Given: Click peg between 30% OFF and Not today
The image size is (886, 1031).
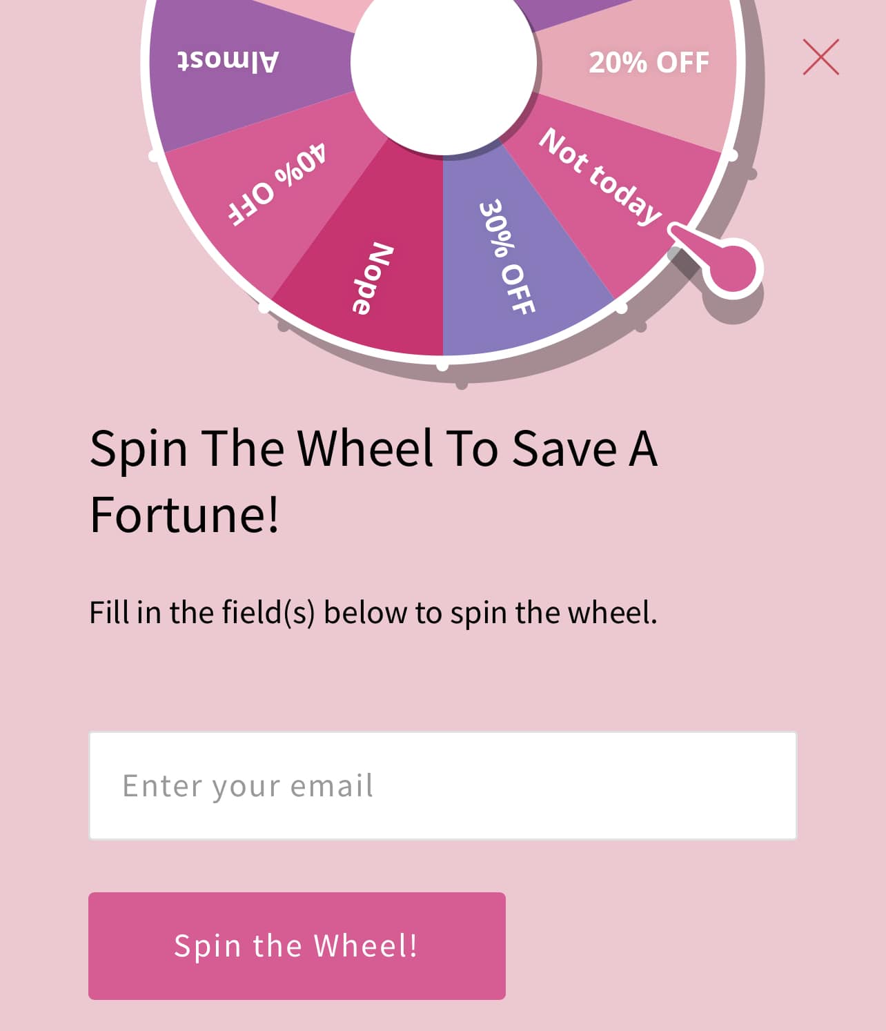Looking at the screenshot, I should tap(621, 307).
